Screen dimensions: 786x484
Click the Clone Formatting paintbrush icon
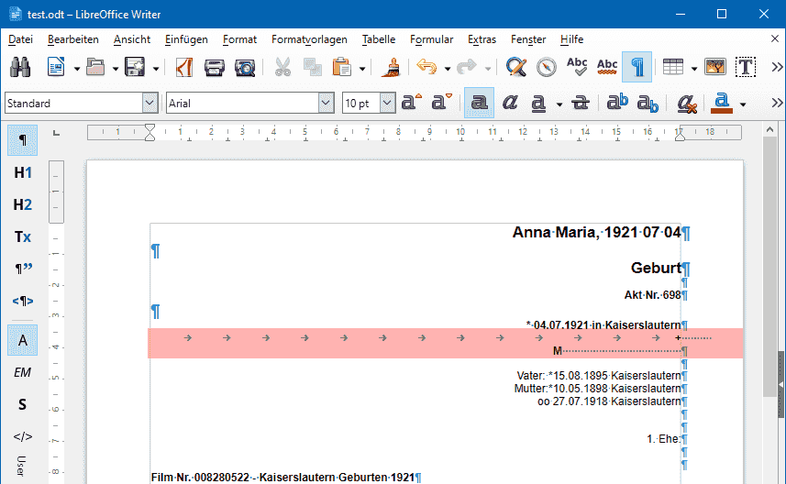(x=391, y=67)
